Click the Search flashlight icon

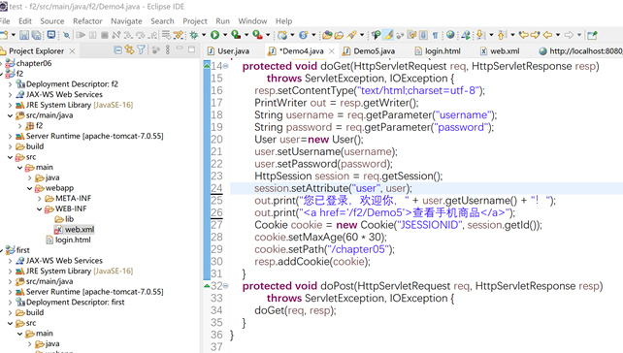(x=351, y=35)
